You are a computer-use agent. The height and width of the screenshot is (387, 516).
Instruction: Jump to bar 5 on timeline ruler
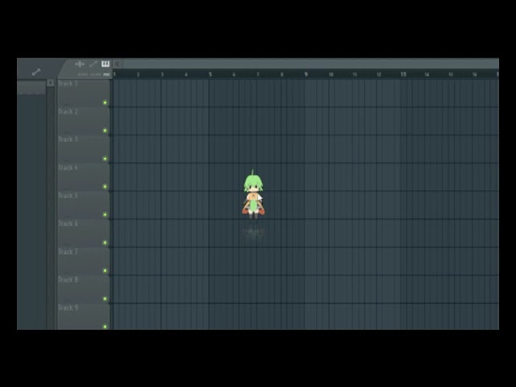[210, 75]
